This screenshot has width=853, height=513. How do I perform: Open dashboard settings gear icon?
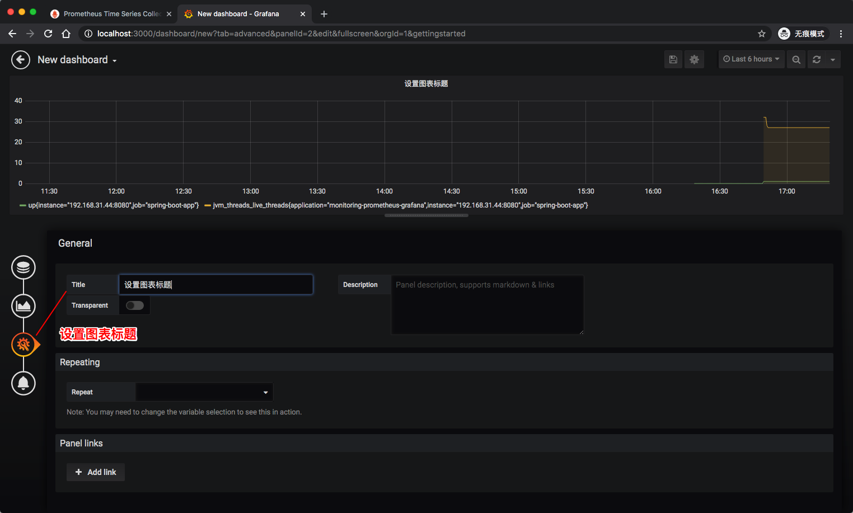(694, 59)
